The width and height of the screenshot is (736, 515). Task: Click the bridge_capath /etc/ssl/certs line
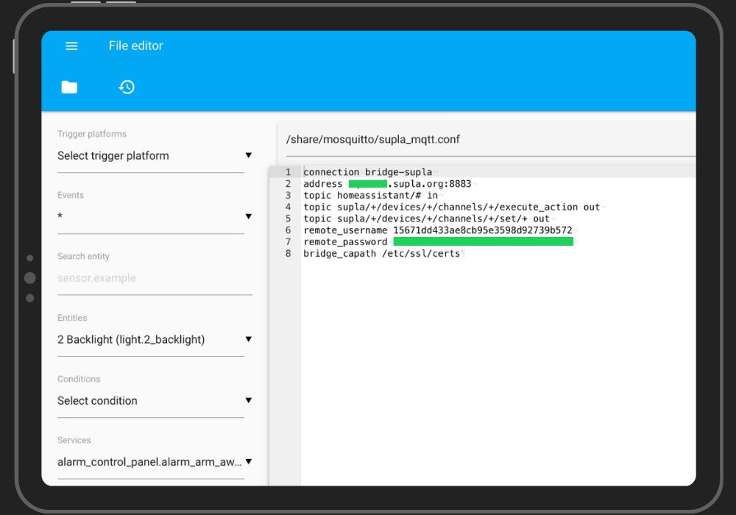click(x=383, y=253)
